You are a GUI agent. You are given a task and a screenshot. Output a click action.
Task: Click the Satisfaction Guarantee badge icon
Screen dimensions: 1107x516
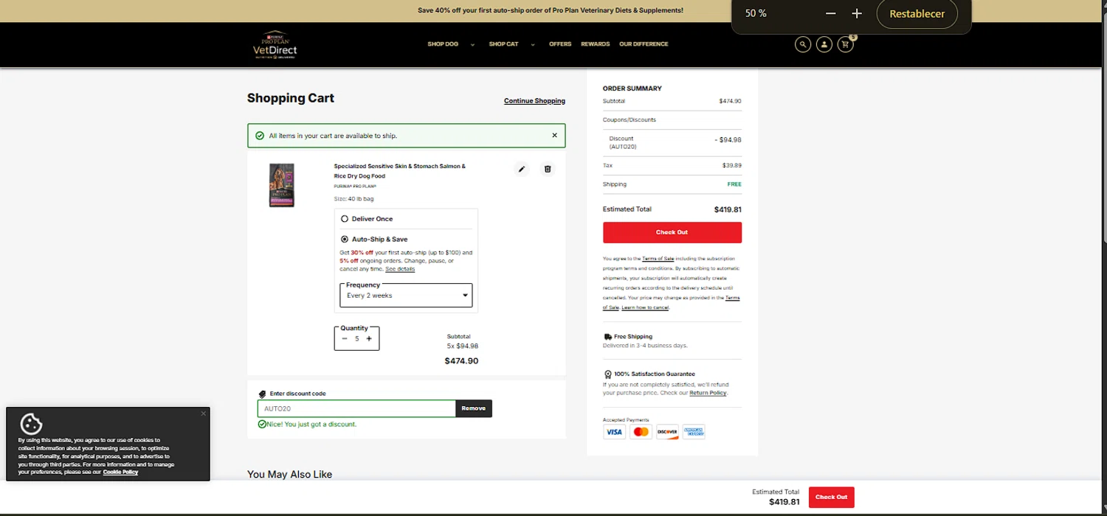607,374
